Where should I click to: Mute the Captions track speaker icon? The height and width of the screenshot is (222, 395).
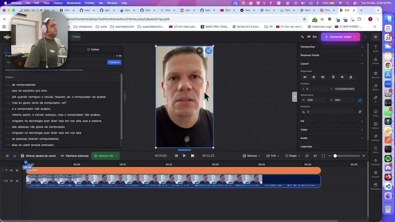[17, 171]
